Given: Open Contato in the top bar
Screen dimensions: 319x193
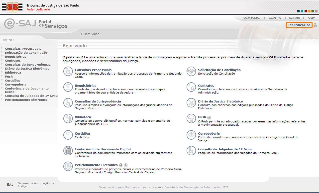Looking at the screenshot, I should click(x=295, y=18).
